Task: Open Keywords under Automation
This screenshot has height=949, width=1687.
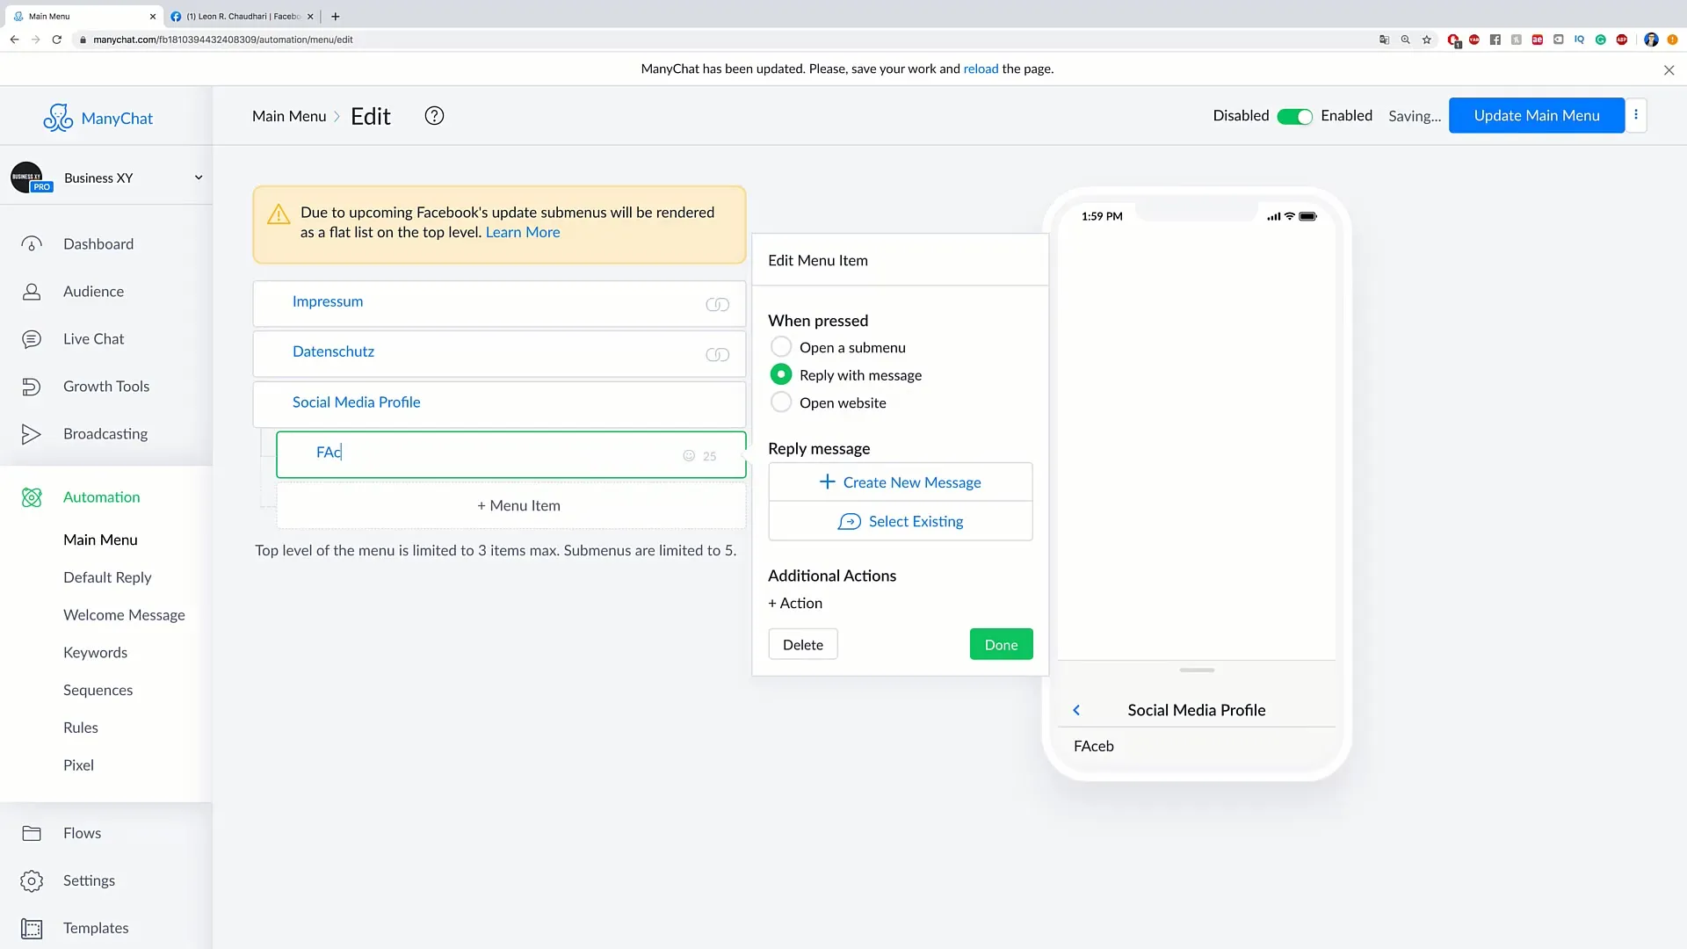Action: click(x=95, y=652)
